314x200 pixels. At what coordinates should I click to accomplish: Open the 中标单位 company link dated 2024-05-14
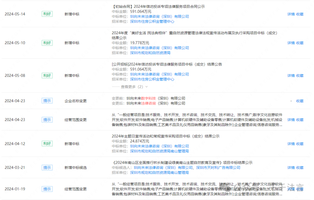tap(159, 17)
